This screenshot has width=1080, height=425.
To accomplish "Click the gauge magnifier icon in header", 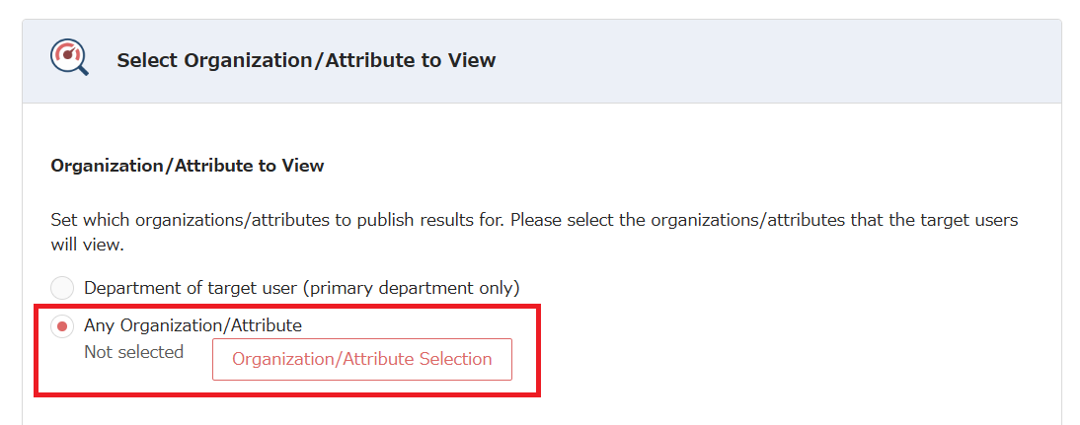I will tap(69, 59).
